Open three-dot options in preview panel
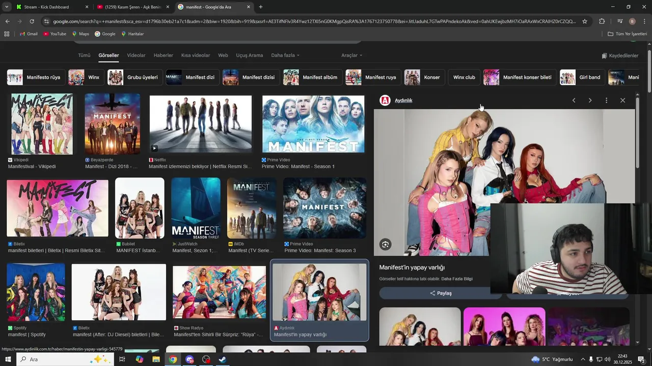 pos(606,100)
